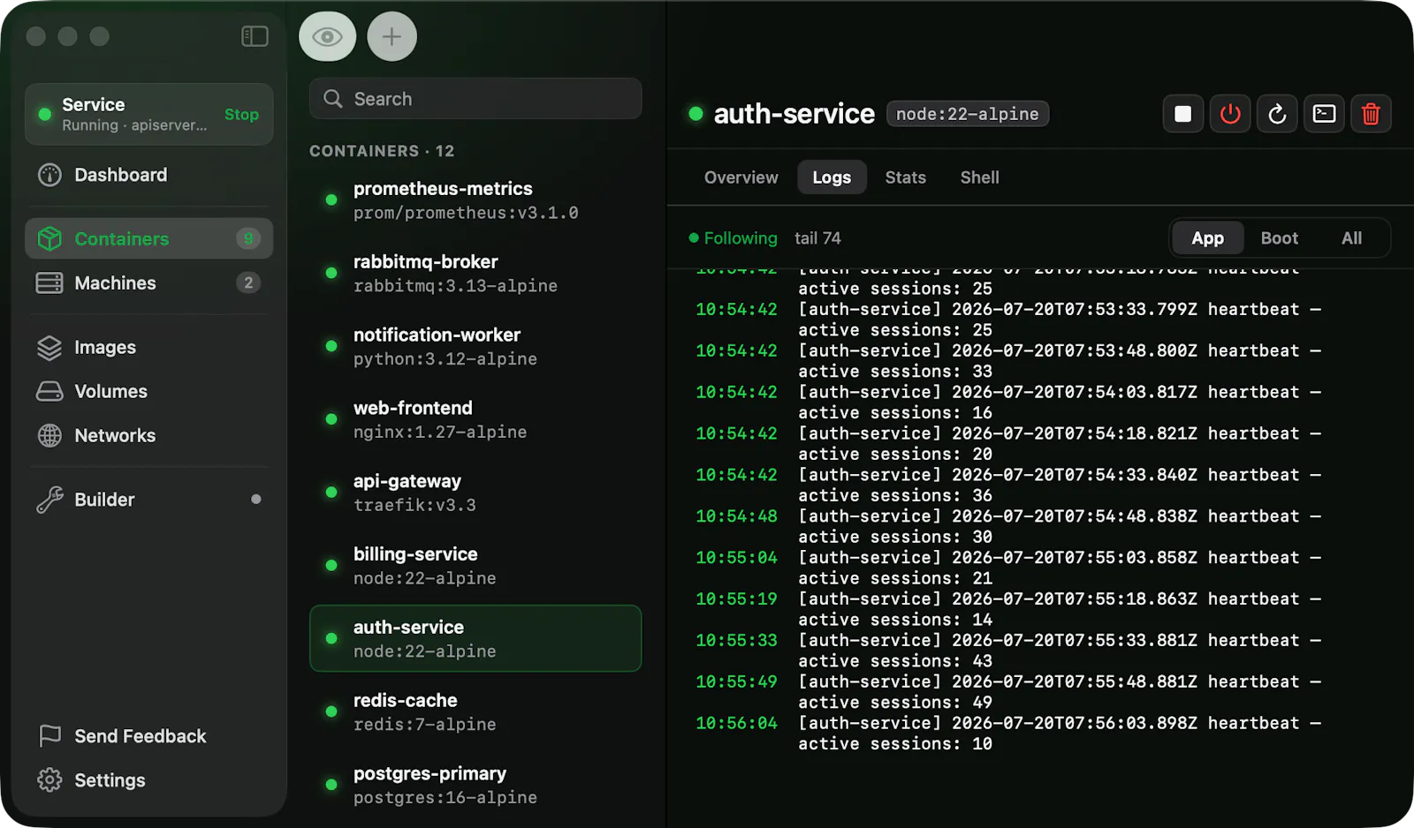
Task: Click the Machines count badge 2
Action: [x=248, y=282]
